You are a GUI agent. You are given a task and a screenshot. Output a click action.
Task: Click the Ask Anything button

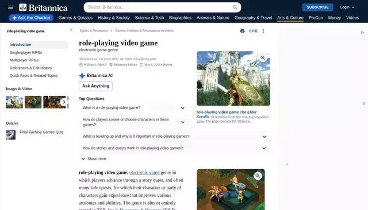click(96, 86)
